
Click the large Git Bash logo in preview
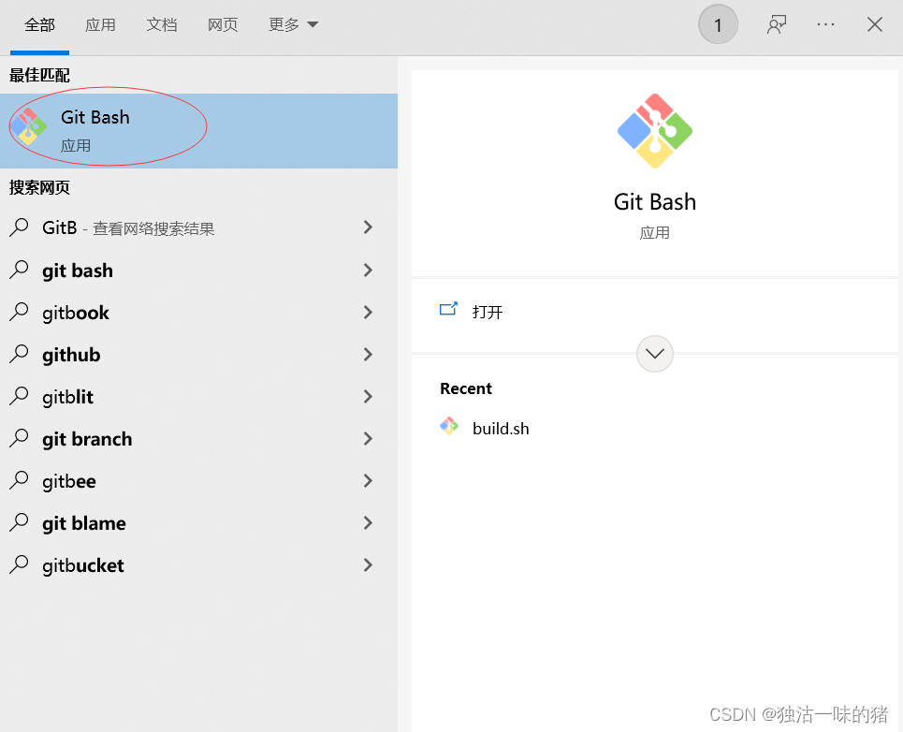655,131
